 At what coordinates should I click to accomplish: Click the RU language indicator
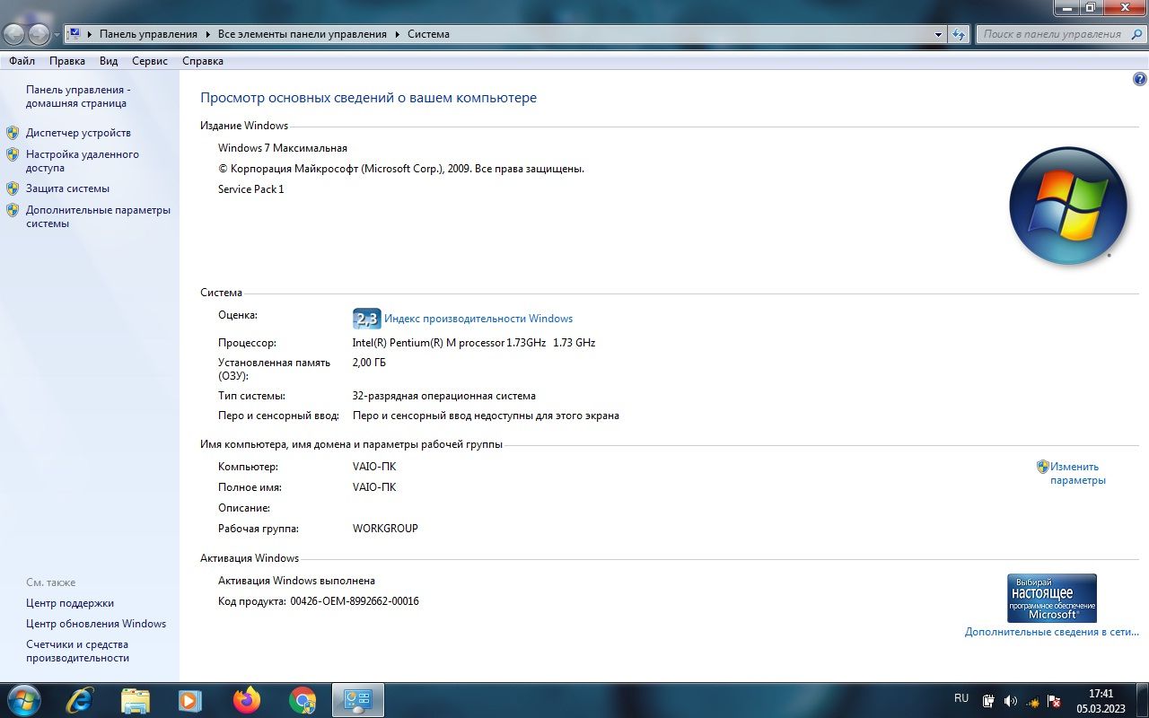coord(961,698)
